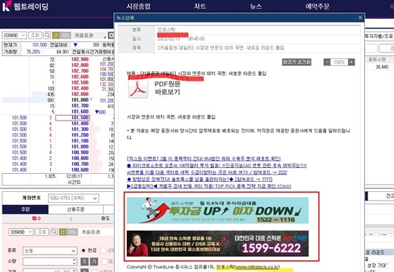Click the search magnifier next to stock code
This screenshot has width=394, height=272.
pyautogui.click(x=47, y=36)
